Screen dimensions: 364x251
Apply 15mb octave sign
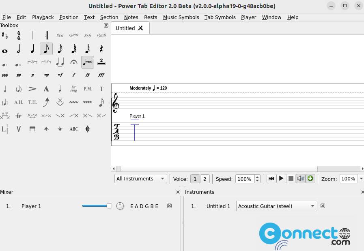[101, 35]
